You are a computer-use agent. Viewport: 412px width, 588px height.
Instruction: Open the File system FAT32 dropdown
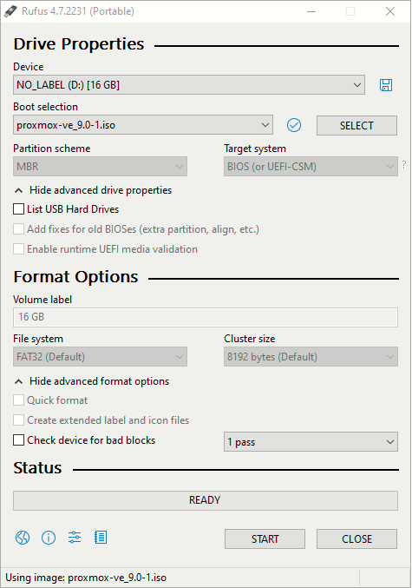[x=100, y=357]
